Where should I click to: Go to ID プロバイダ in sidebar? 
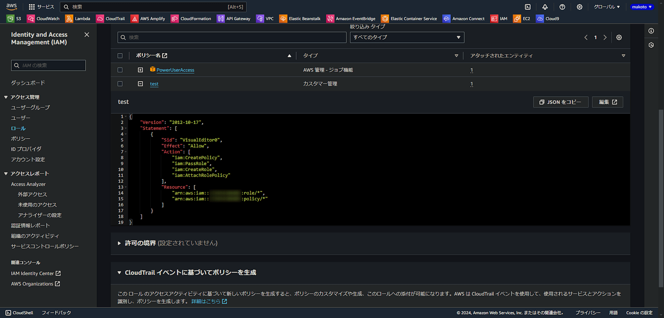pos(26,149)
